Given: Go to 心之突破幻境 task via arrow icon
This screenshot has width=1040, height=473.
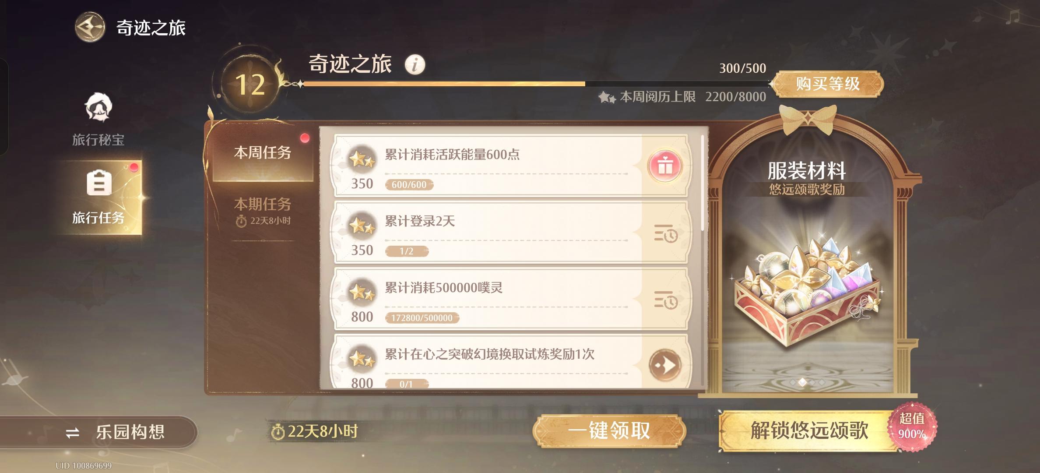Looking at the screenshot, I should (x=665, y=365).
